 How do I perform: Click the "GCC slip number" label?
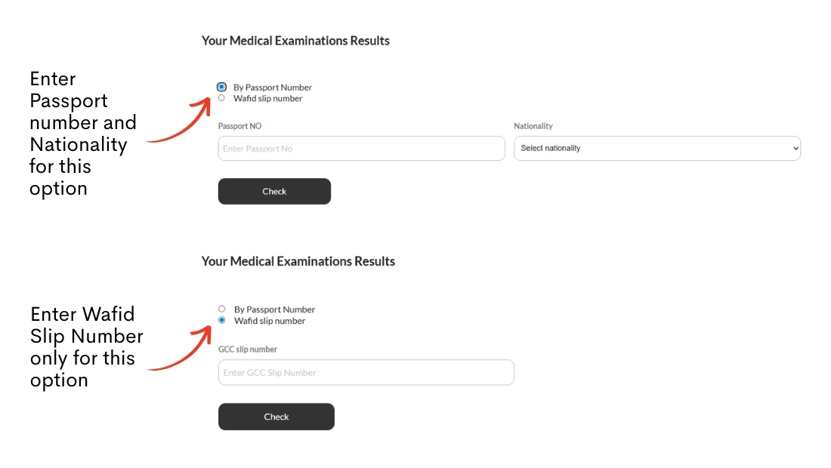coord(247,349)
